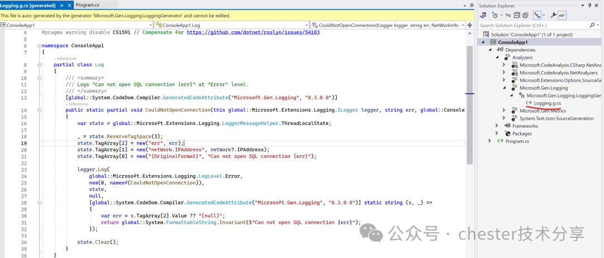
Task: Pin the Solution Explorer panel (auto hide)
Action: click(x=590, y=6)
